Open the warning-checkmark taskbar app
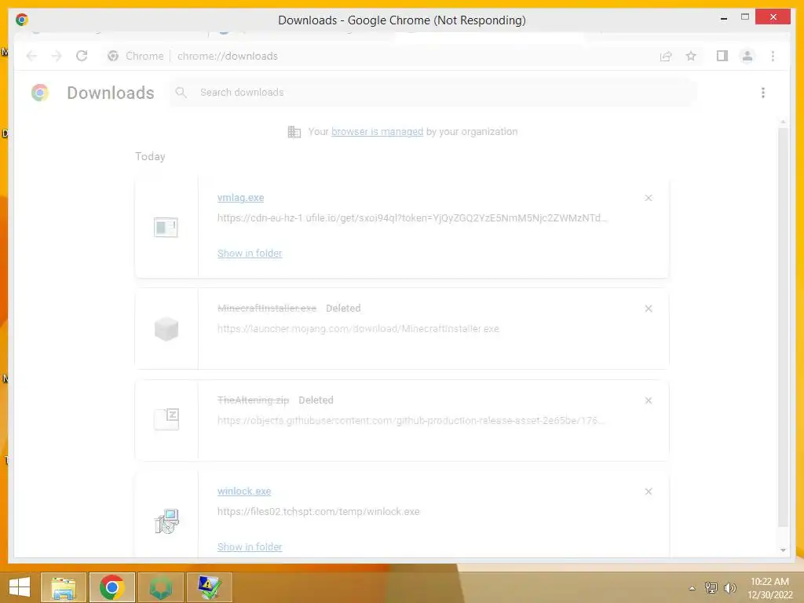The width and height of the screenshot is (804, 603). point(209,587)
